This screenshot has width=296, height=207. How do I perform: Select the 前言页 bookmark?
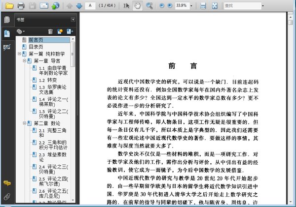coord(49,40)
